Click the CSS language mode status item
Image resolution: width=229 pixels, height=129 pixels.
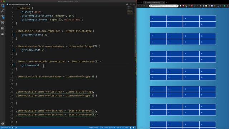coord(126,128)
